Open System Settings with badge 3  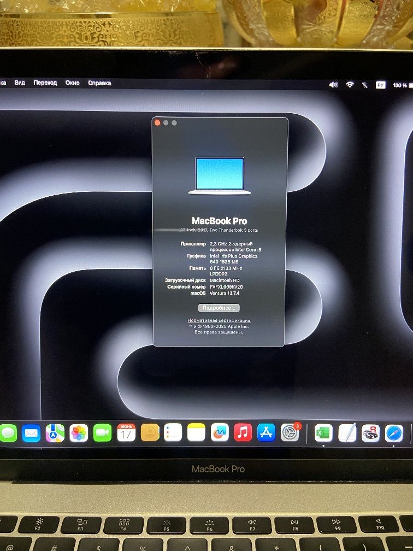coord(290,432)
